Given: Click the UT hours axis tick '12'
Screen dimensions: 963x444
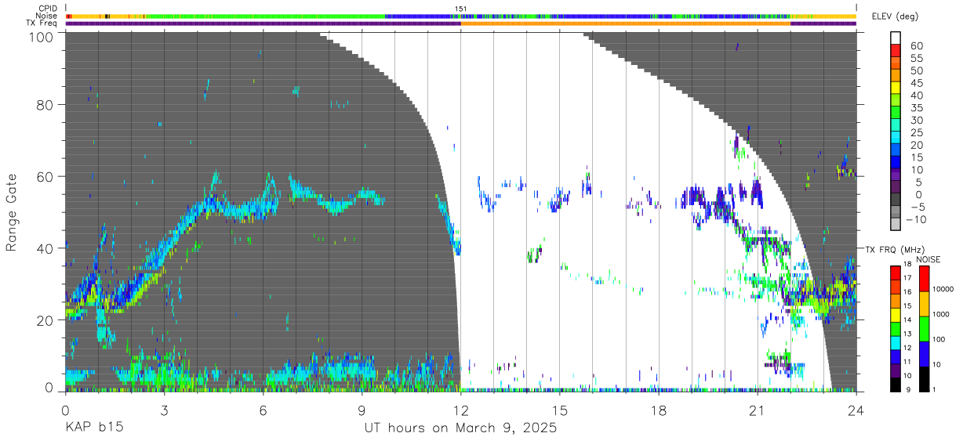Looking at the screenshot, I should click(460, 410).
